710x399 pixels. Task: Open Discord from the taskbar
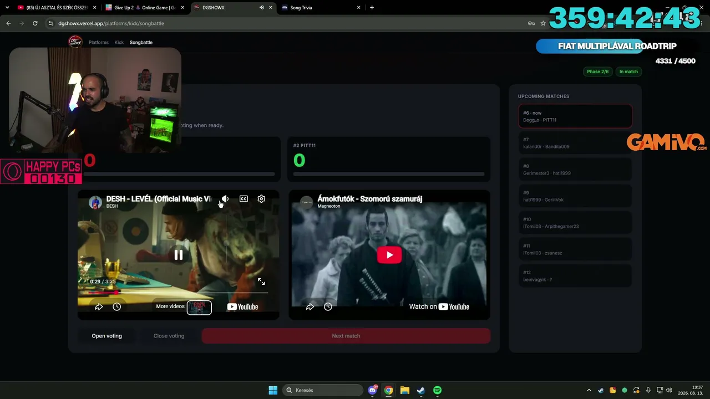(373, 390)
